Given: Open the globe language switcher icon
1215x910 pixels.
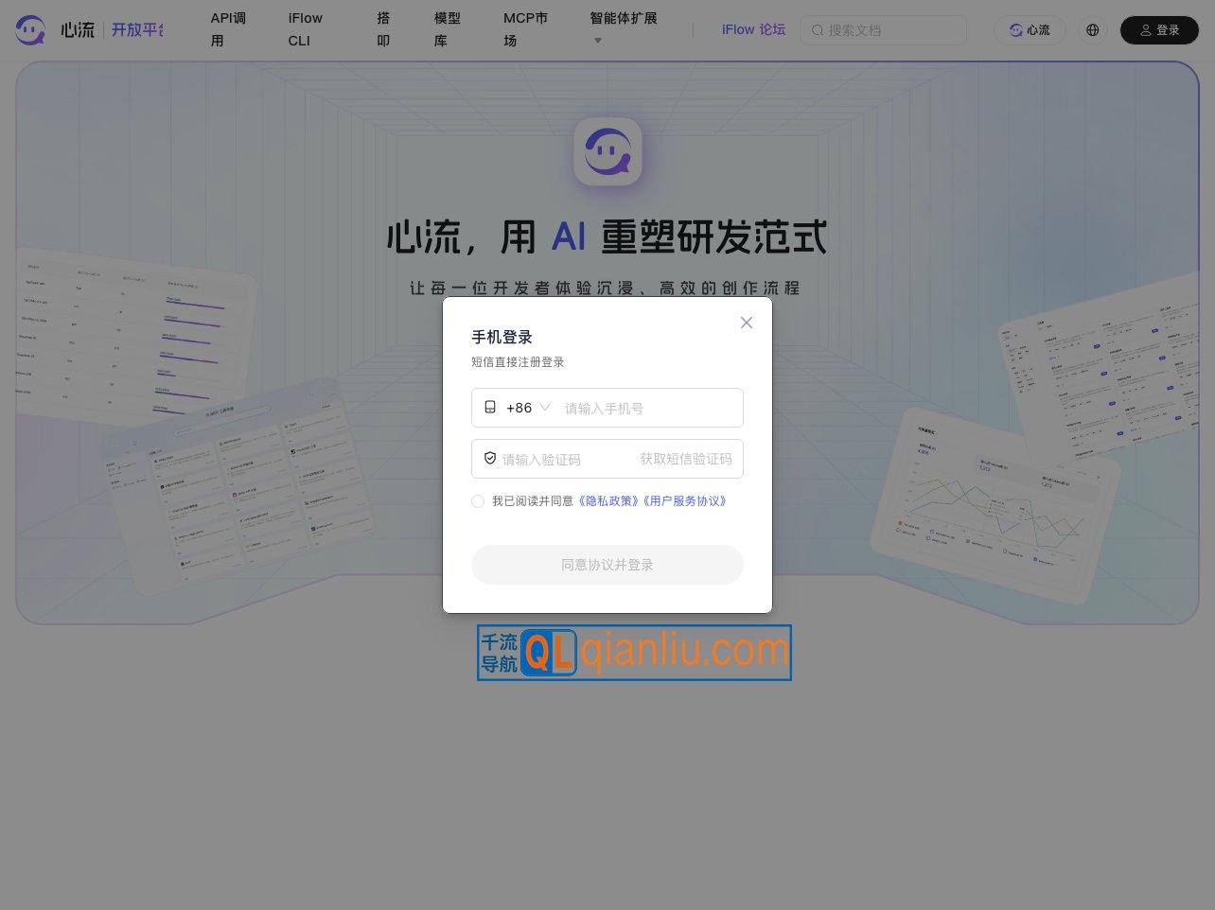Looking at the screenshot, I should click(1093, 30).
